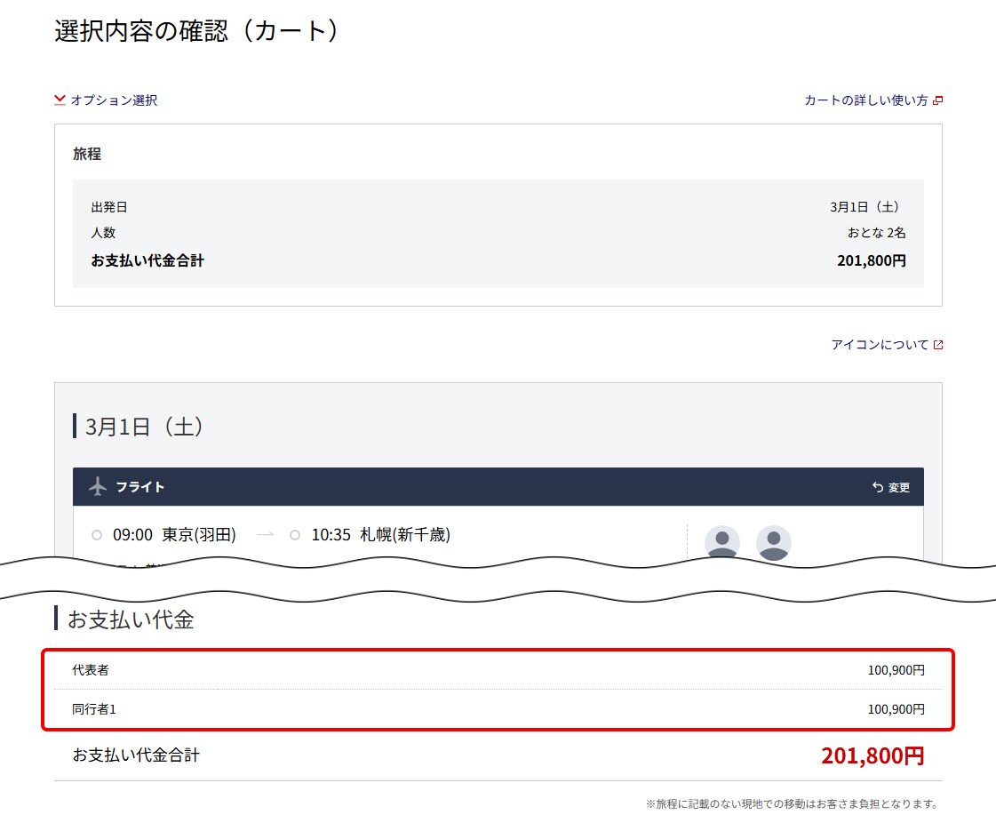996x831 pixels.
Task: Click the second passenger avatar icon
Action: (774, 542)
